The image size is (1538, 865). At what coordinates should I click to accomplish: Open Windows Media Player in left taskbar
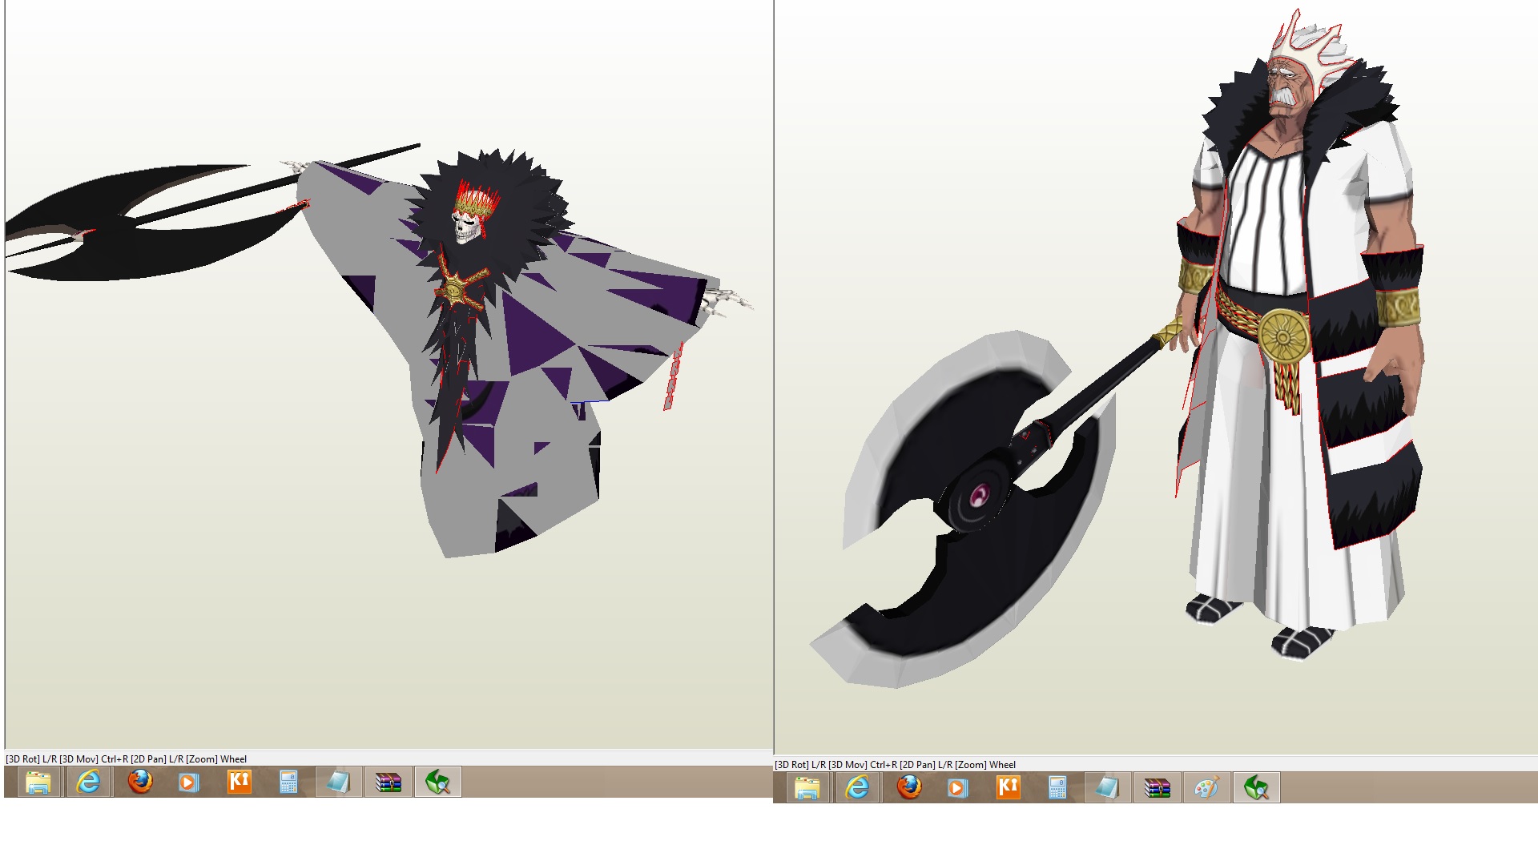[188, 783]
